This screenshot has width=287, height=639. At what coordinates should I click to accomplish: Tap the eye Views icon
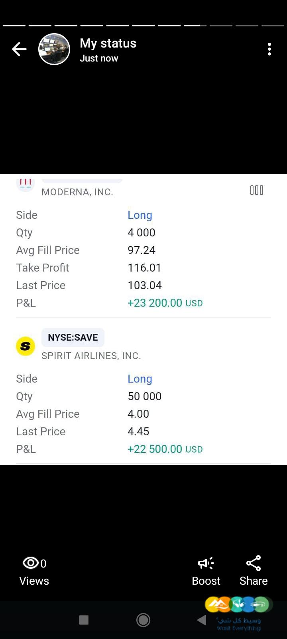click(31, 563)
